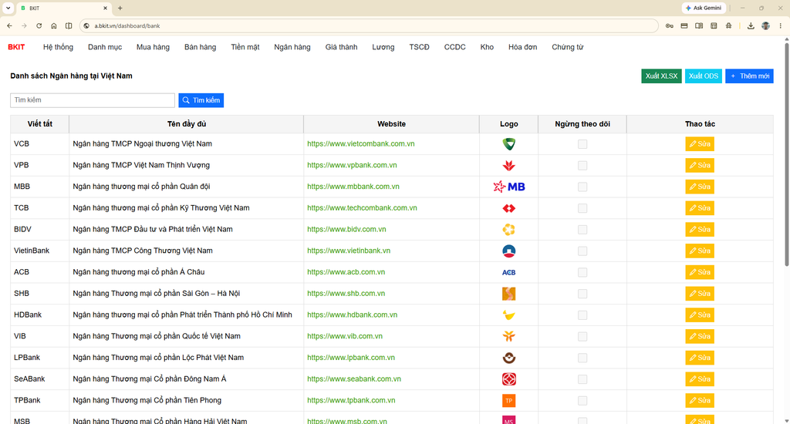Open the browser home icon
Screen dimensions: 790x424
[54, 25]
